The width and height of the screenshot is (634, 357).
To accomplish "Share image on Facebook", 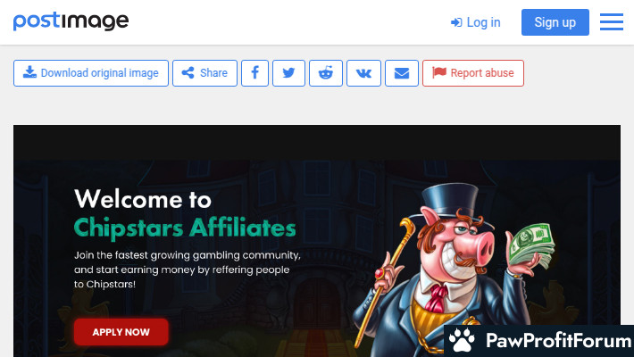I will (x=254, y=73).
